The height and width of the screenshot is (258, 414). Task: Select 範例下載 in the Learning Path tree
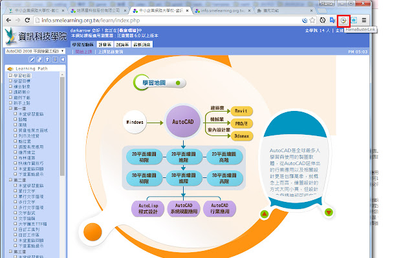22,97
